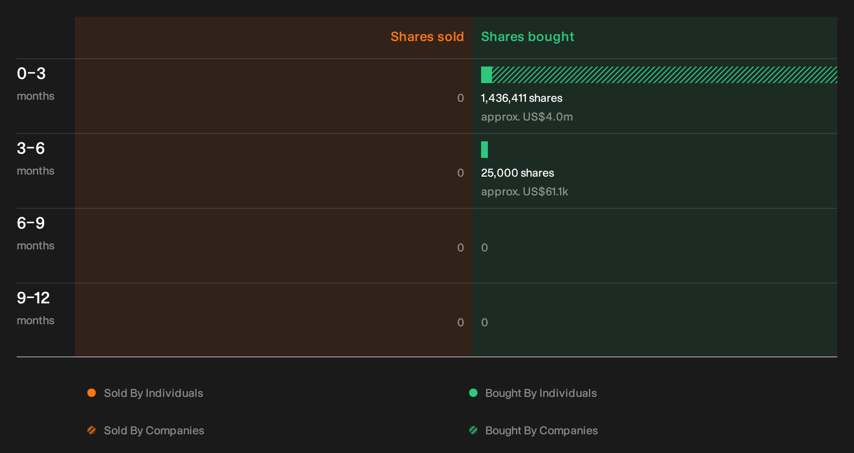Click the green Bought By Individuals legend dot
Image resolution: width=854 pixels, height=453 pixels.
(x=473, y=393)
